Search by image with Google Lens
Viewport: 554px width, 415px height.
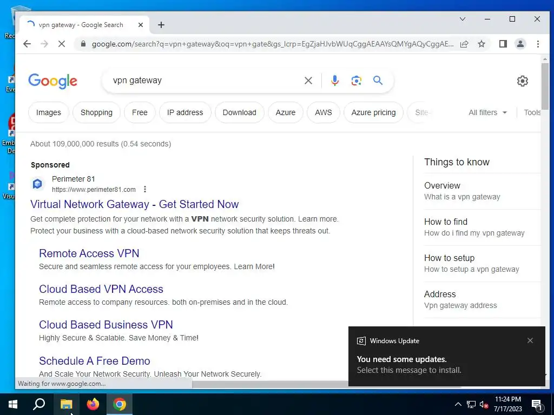[x=356, y=81]
